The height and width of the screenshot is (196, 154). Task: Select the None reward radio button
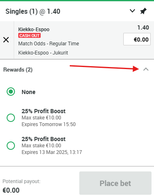11,92
